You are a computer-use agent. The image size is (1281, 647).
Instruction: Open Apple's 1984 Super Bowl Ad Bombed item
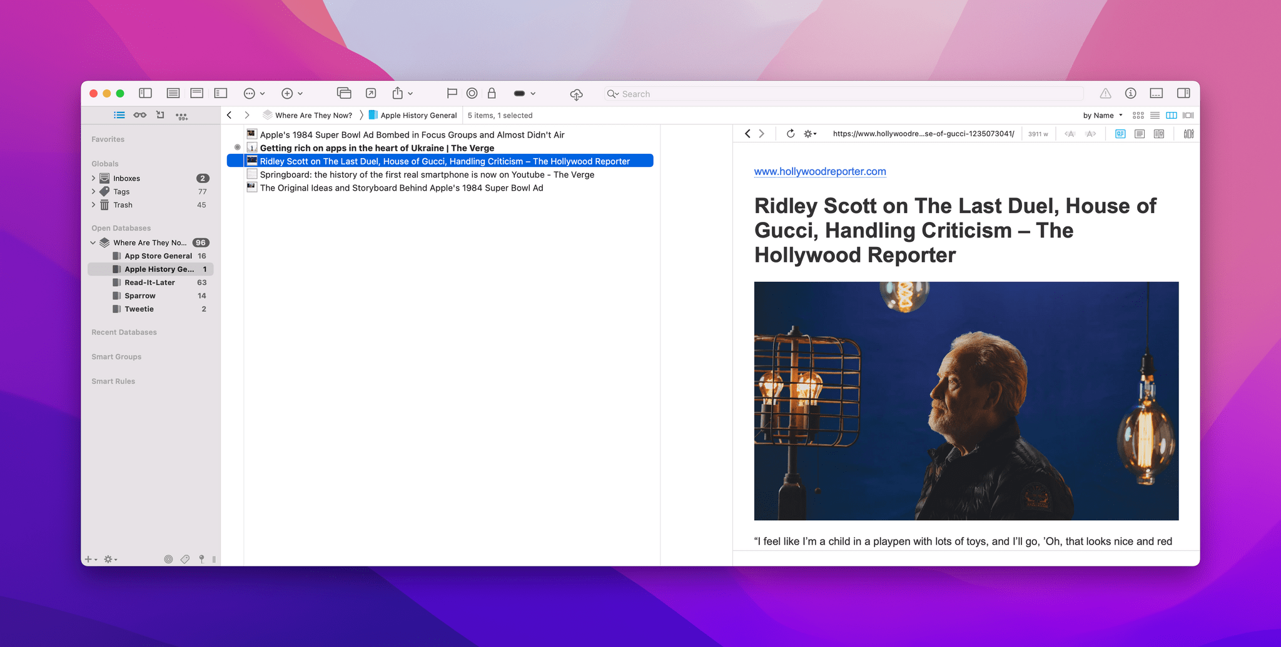tap(440, 134)
